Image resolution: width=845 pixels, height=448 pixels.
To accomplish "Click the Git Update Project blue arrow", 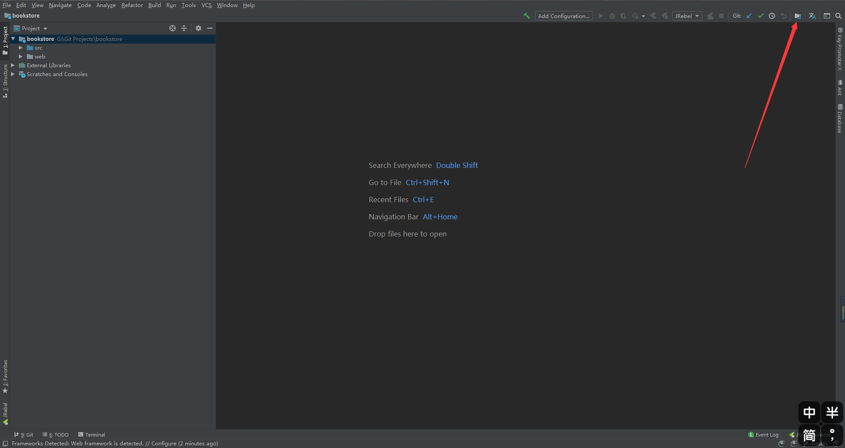I will 749,16.
